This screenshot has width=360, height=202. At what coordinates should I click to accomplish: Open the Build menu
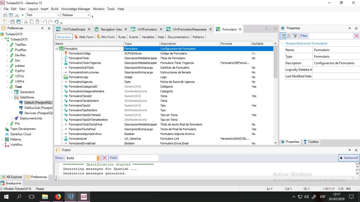(55, 9)
